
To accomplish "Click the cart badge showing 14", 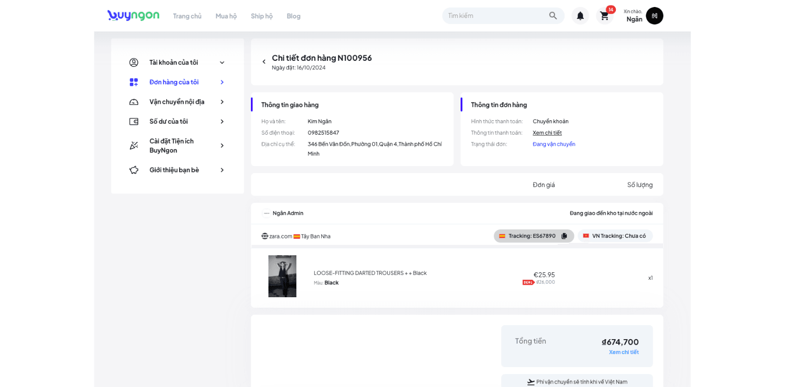I will 611,9.
